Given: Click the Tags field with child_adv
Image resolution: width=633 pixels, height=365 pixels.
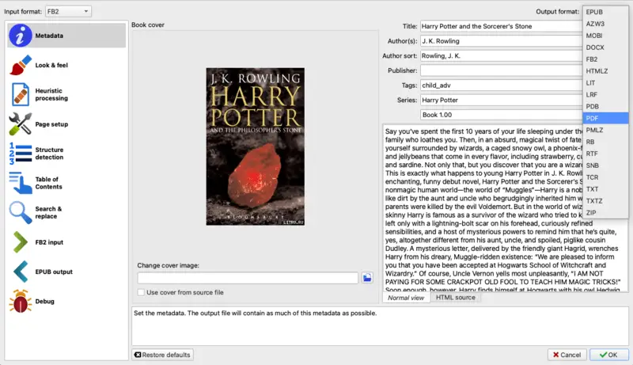Looking at the screenshot, I should coord(502,86).
